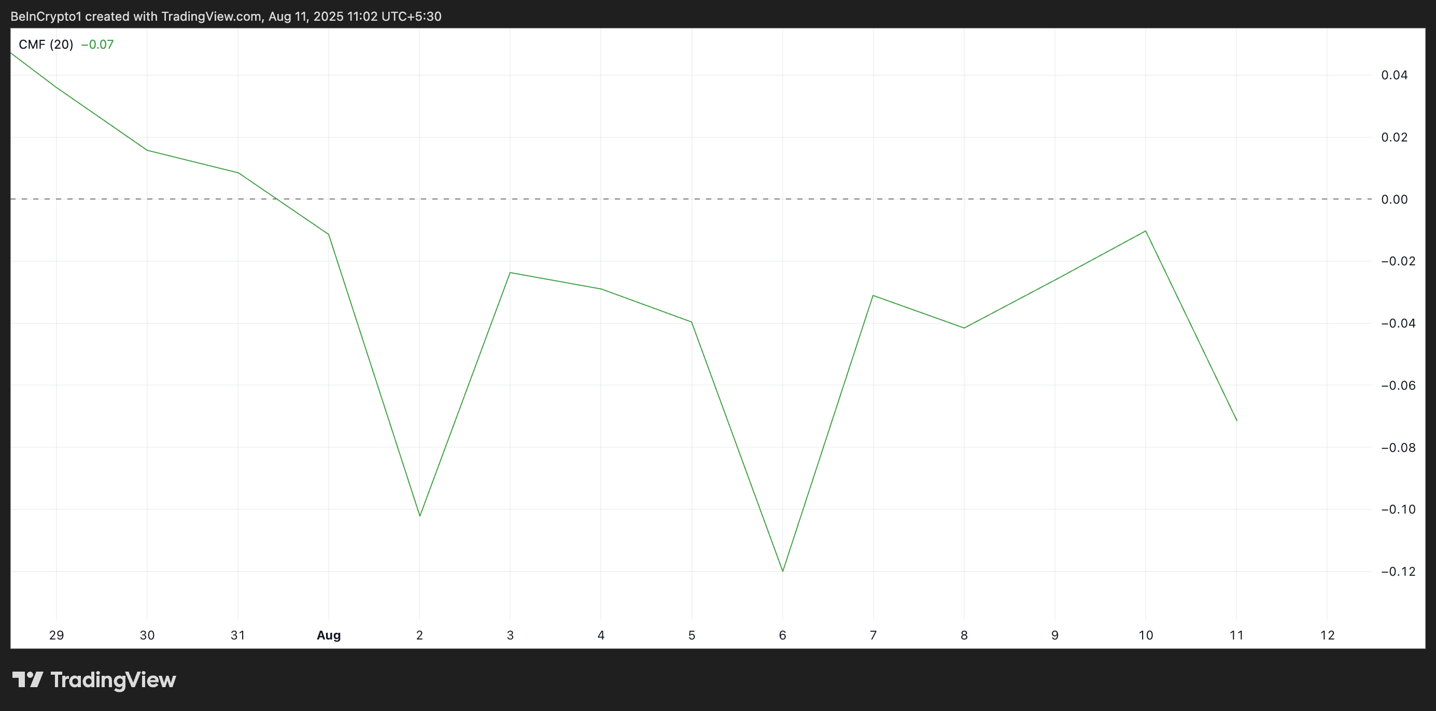Click date label 12 on time axis
The image size is (1436, 711).
coord(1327,635)
